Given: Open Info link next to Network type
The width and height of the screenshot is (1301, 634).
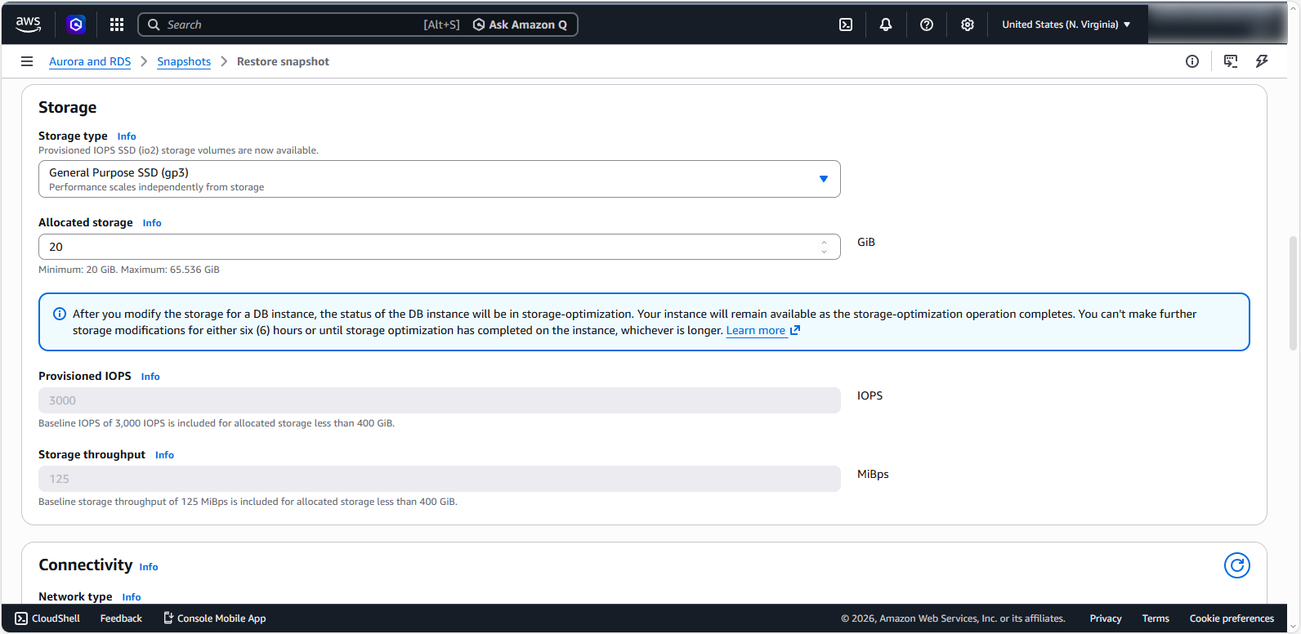Looking at the screenshot, I should [x=132, y=597].
